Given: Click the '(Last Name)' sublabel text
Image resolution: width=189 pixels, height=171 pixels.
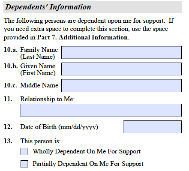Looking at the screenshot, I should tap(38, 57).
